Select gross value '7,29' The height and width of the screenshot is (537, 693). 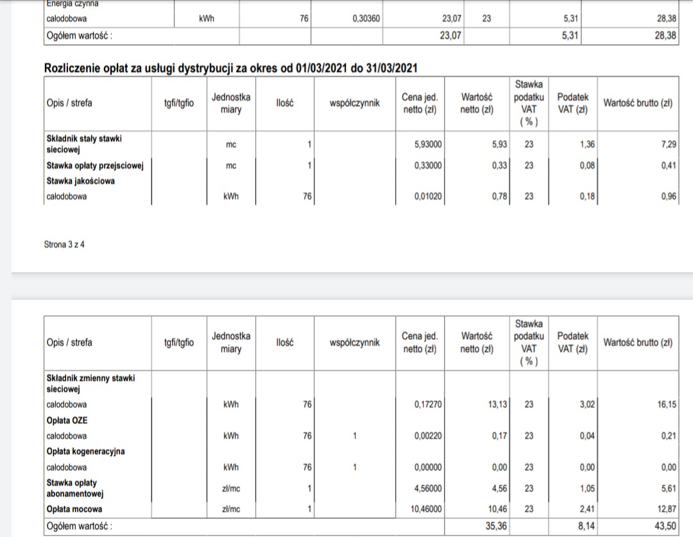coord(669,144)
